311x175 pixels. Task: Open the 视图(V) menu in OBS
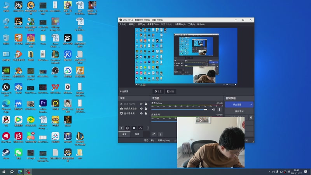click(141, 24)
